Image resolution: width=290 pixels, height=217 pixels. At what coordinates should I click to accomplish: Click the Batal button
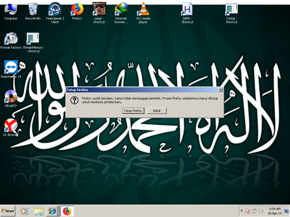tap(157, 111)
